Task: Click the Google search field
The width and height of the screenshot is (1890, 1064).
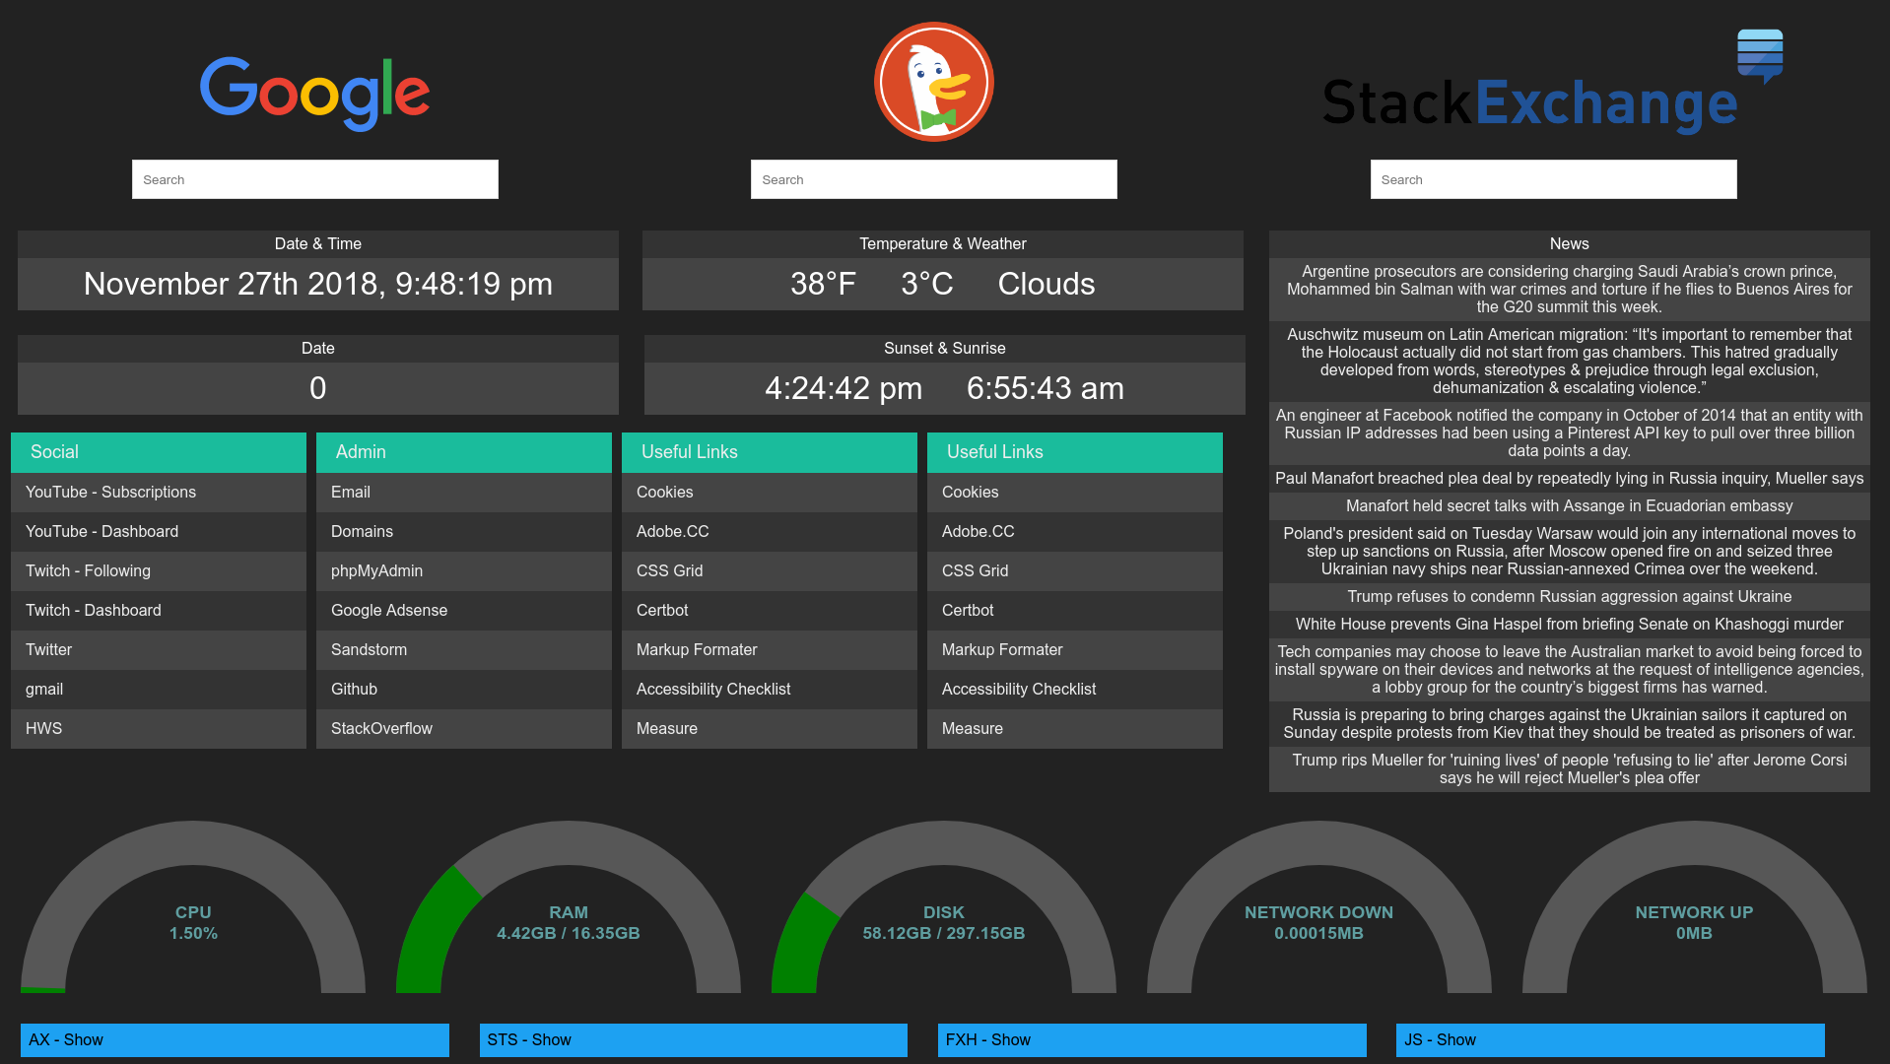Action: coord(314,179)
